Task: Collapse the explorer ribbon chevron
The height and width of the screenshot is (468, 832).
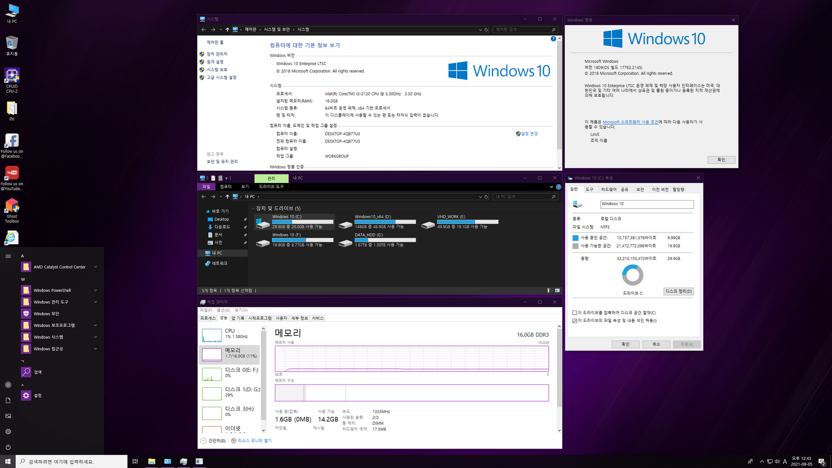Action: (551, 187)
